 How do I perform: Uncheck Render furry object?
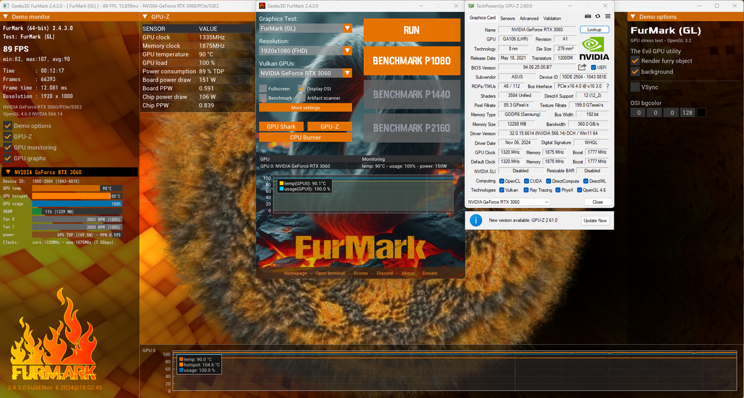click(635, 61)
